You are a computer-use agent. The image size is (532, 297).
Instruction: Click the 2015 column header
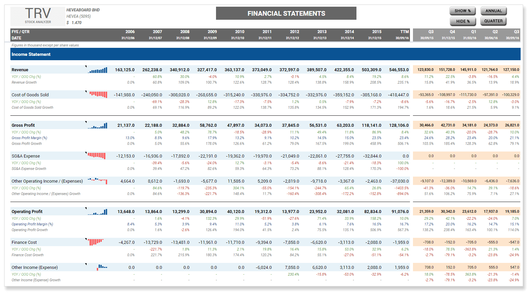377,32
